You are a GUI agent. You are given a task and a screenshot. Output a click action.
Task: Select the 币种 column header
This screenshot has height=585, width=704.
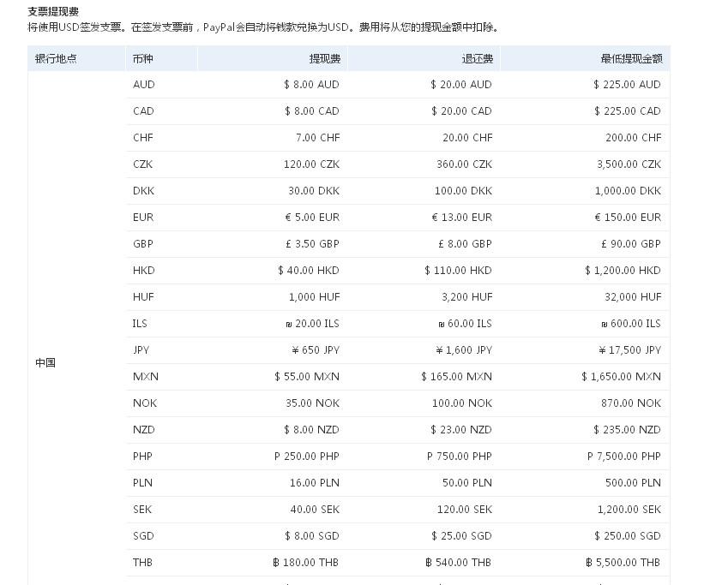143,59
